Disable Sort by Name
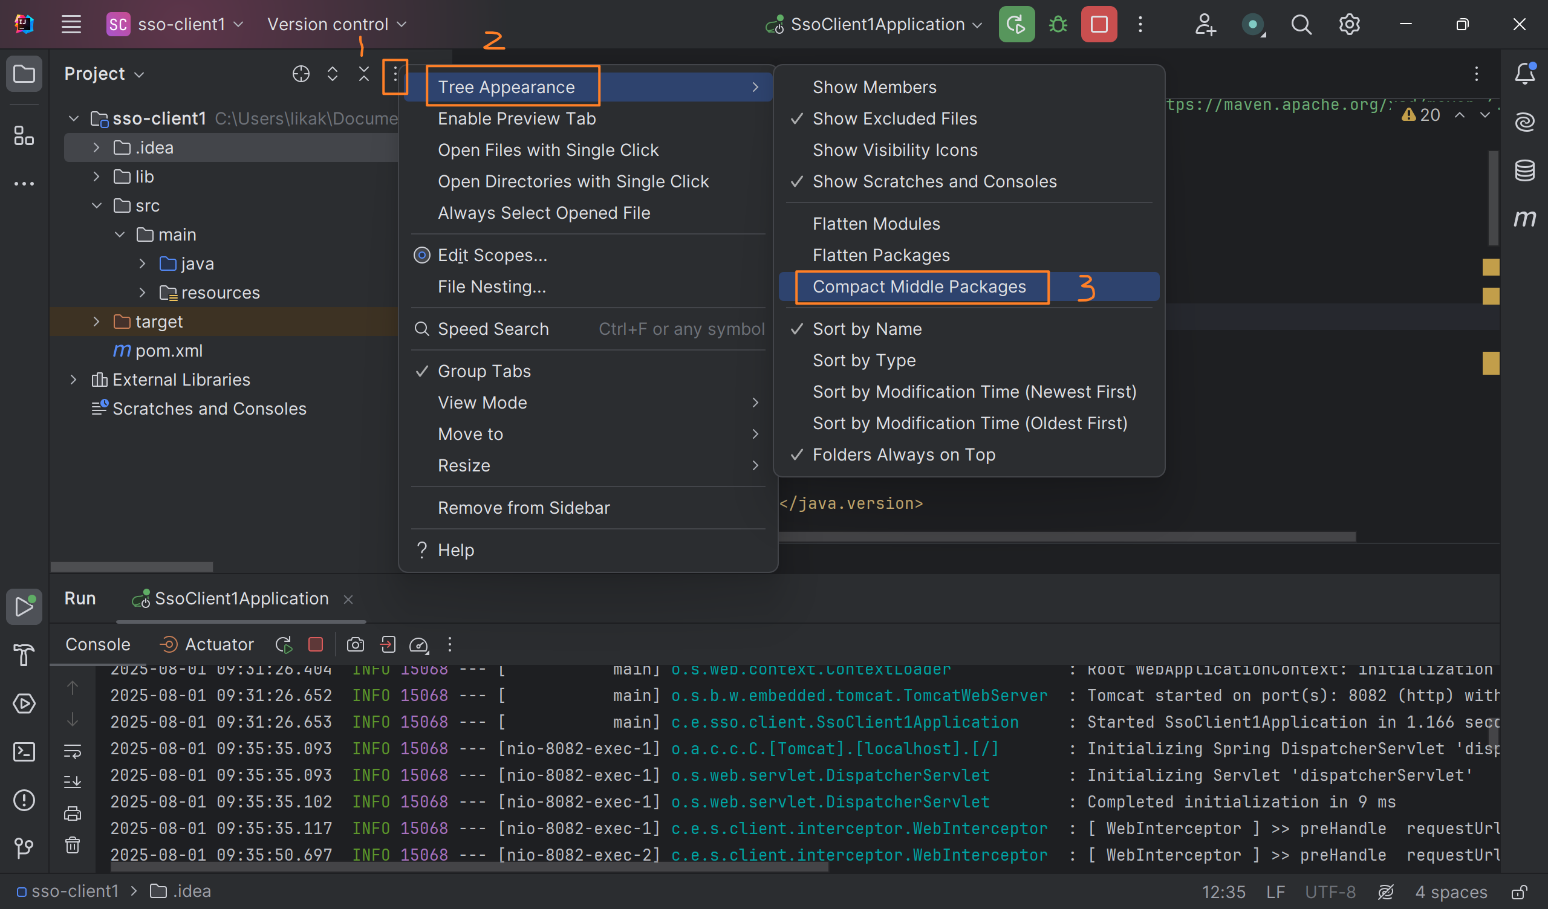Screen dimensions: 1548x909 pos(867,329)
